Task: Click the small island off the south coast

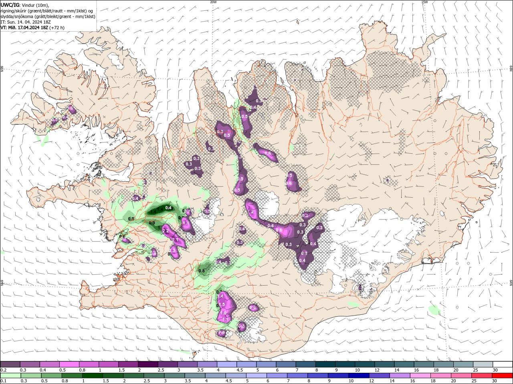Action: 194,354
